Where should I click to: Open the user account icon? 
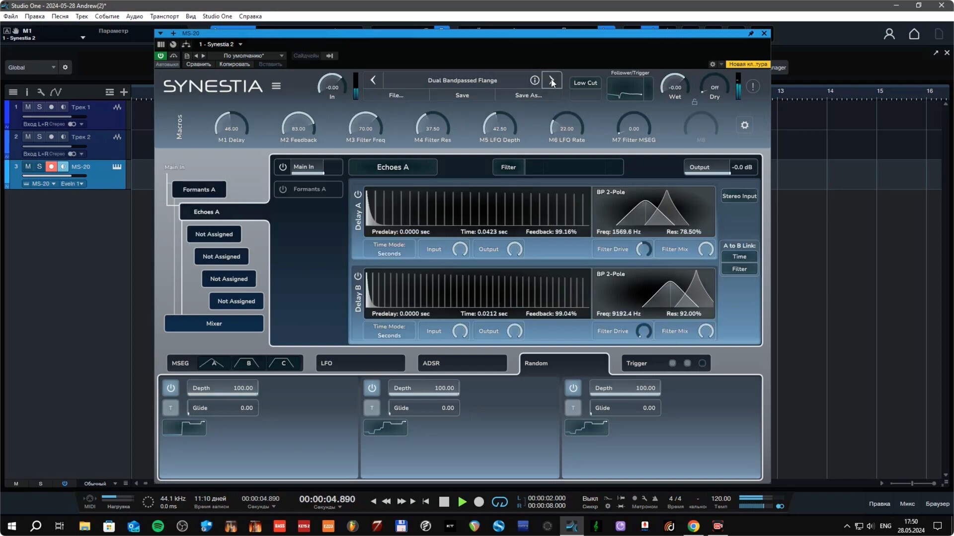pyautogui.click(x=889, y=34)
